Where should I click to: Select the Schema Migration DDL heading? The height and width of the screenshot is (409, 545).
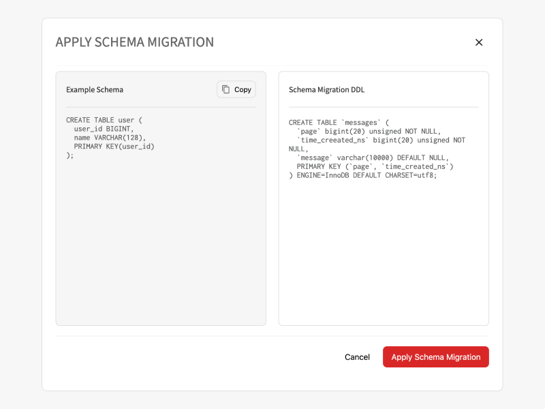click(x=326, y=90)
